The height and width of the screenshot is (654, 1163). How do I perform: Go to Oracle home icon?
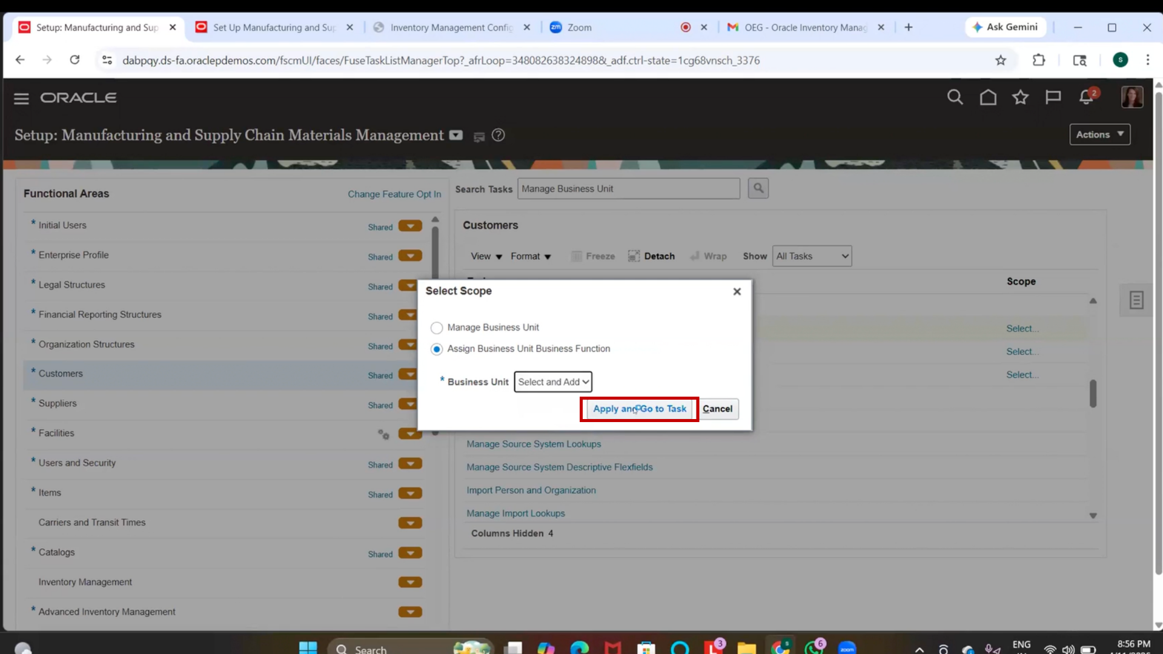point(988,97)
